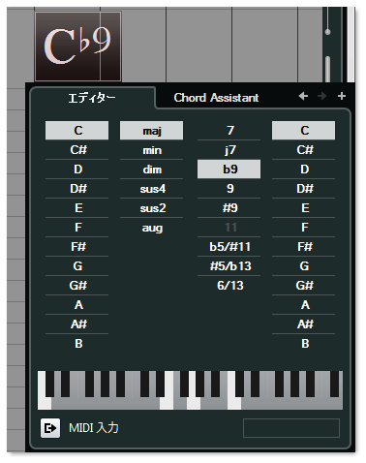Add the j7 tension
The image size is (366, 463).
[229, 150]
